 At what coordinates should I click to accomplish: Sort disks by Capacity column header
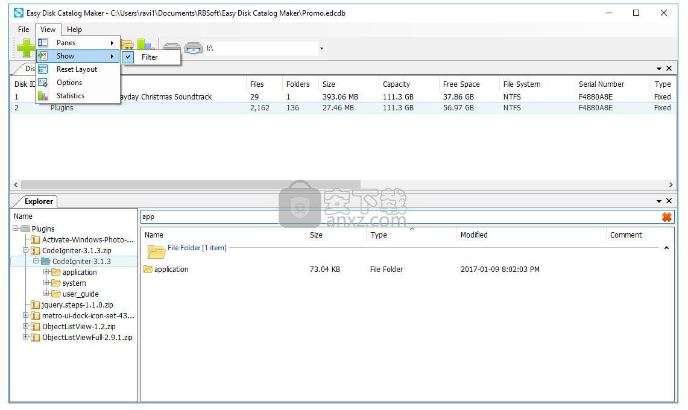tap(408, 84)
